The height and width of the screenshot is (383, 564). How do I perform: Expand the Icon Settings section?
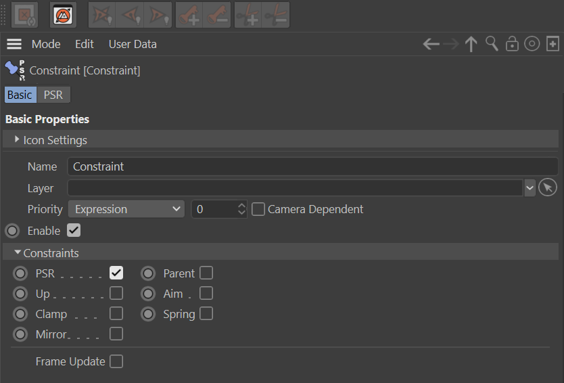pyautogui.click(x=17, y=140)
